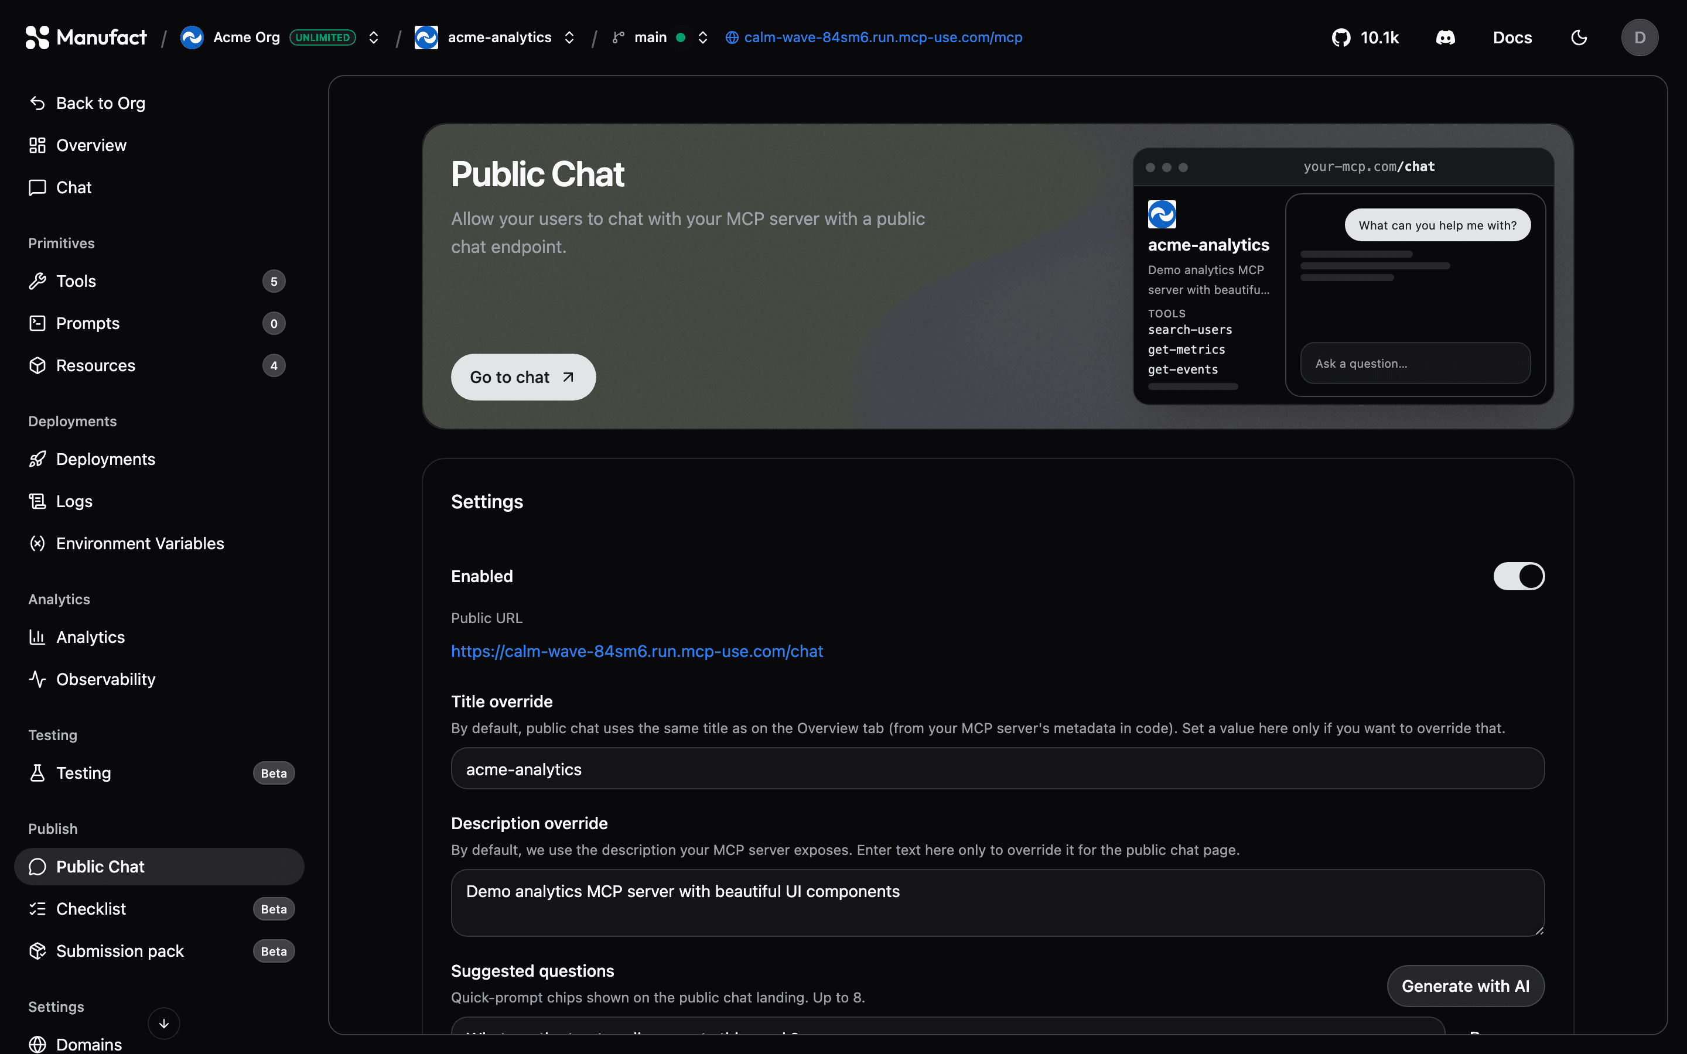Click the green branch status dot
This screenshot has height=1054, width=1687.
[x=681, y=37]
